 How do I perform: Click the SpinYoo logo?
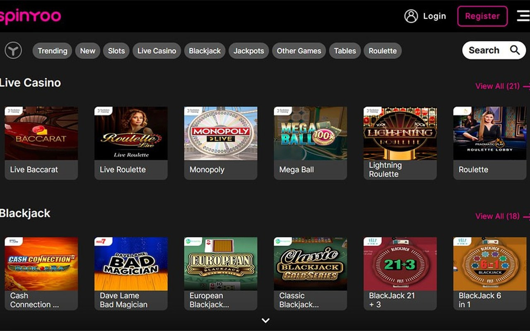pos(30,16)
